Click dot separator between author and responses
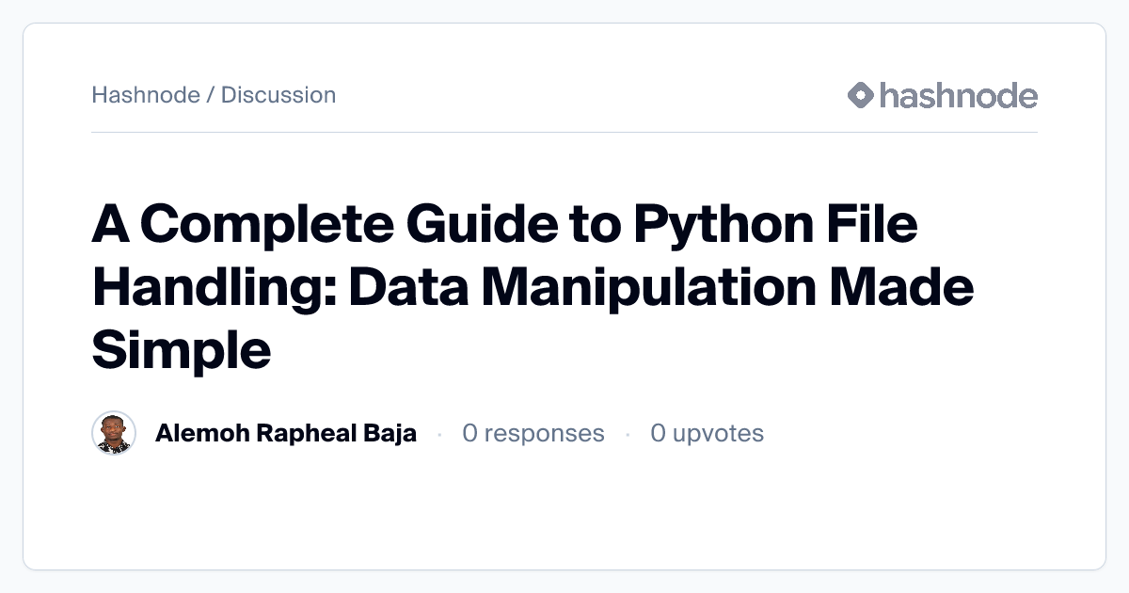This screenshot has height=593, width=1129. pos(439,434)
